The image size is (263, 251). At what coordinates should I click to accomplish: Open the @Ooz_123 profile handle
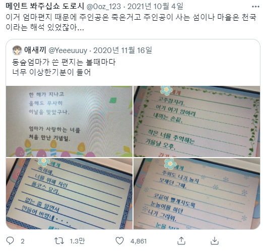click(x=104, y=7)
